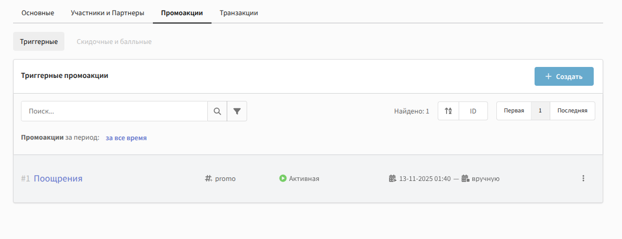The height and width of the screenshot is (239, 622).
Task: Focus the Поиск search input field
Action: (114, 111)
